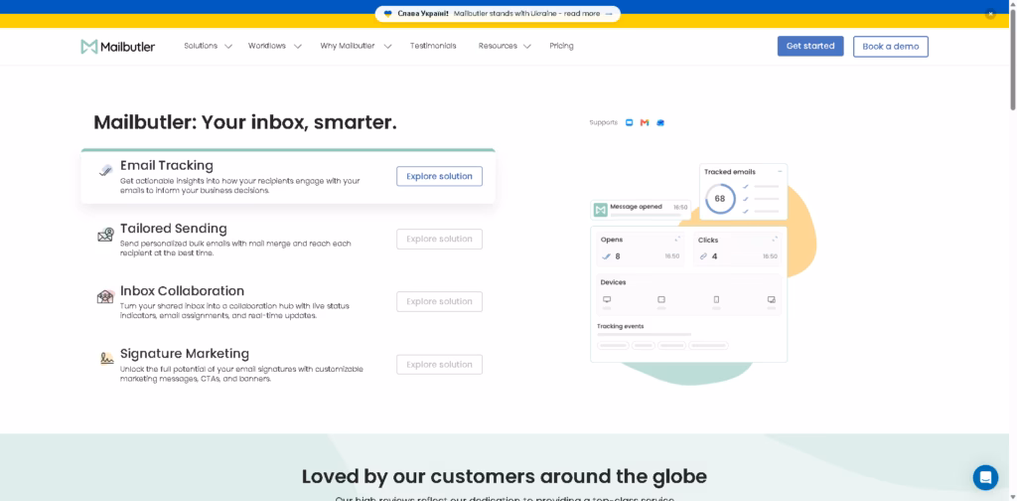
Task: Click the chevron next to Workflows
Action: (298, 47)
